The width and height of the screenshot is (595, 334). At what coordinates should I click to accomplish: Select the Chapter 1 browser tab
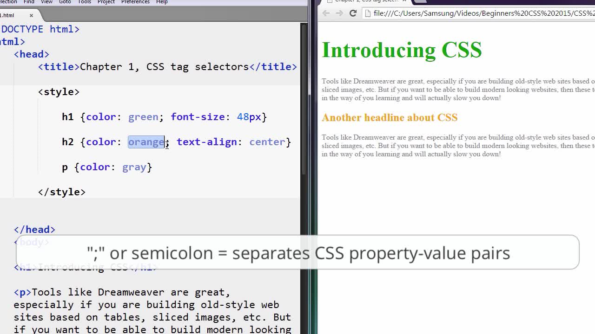(365, 1)
